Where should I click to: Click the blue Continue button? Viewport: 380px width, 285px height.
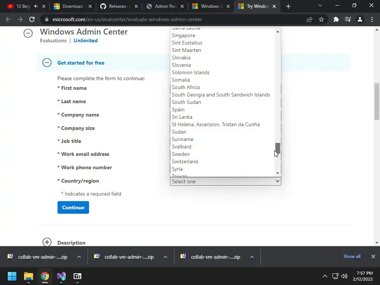click(73, 207)
